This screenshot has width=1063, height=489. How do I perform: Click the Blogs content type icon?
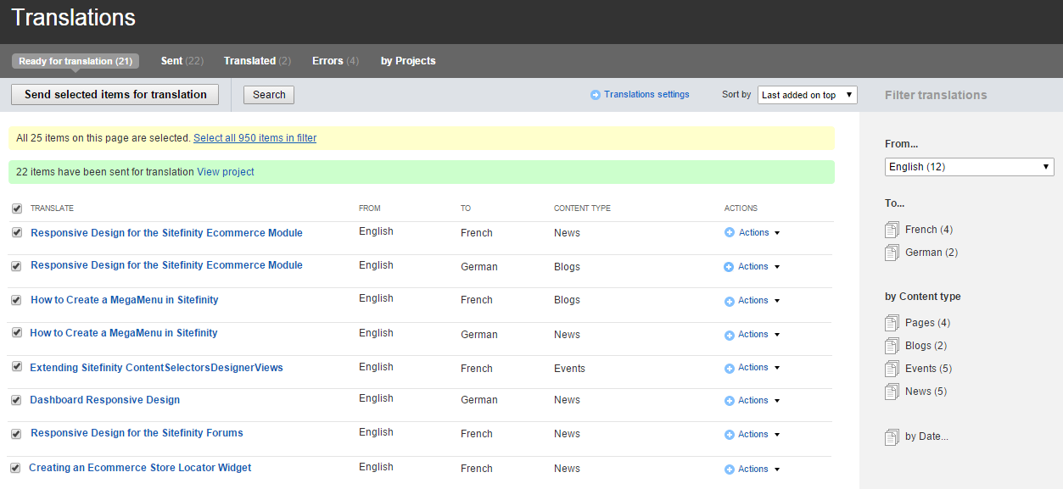pos(892,346)
